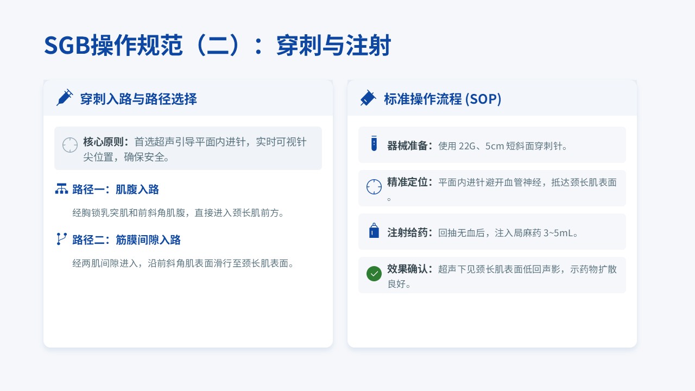Click the hierarchy icon beside 路径一
This screenshot has height=391, width=695.
coord(62,189)
